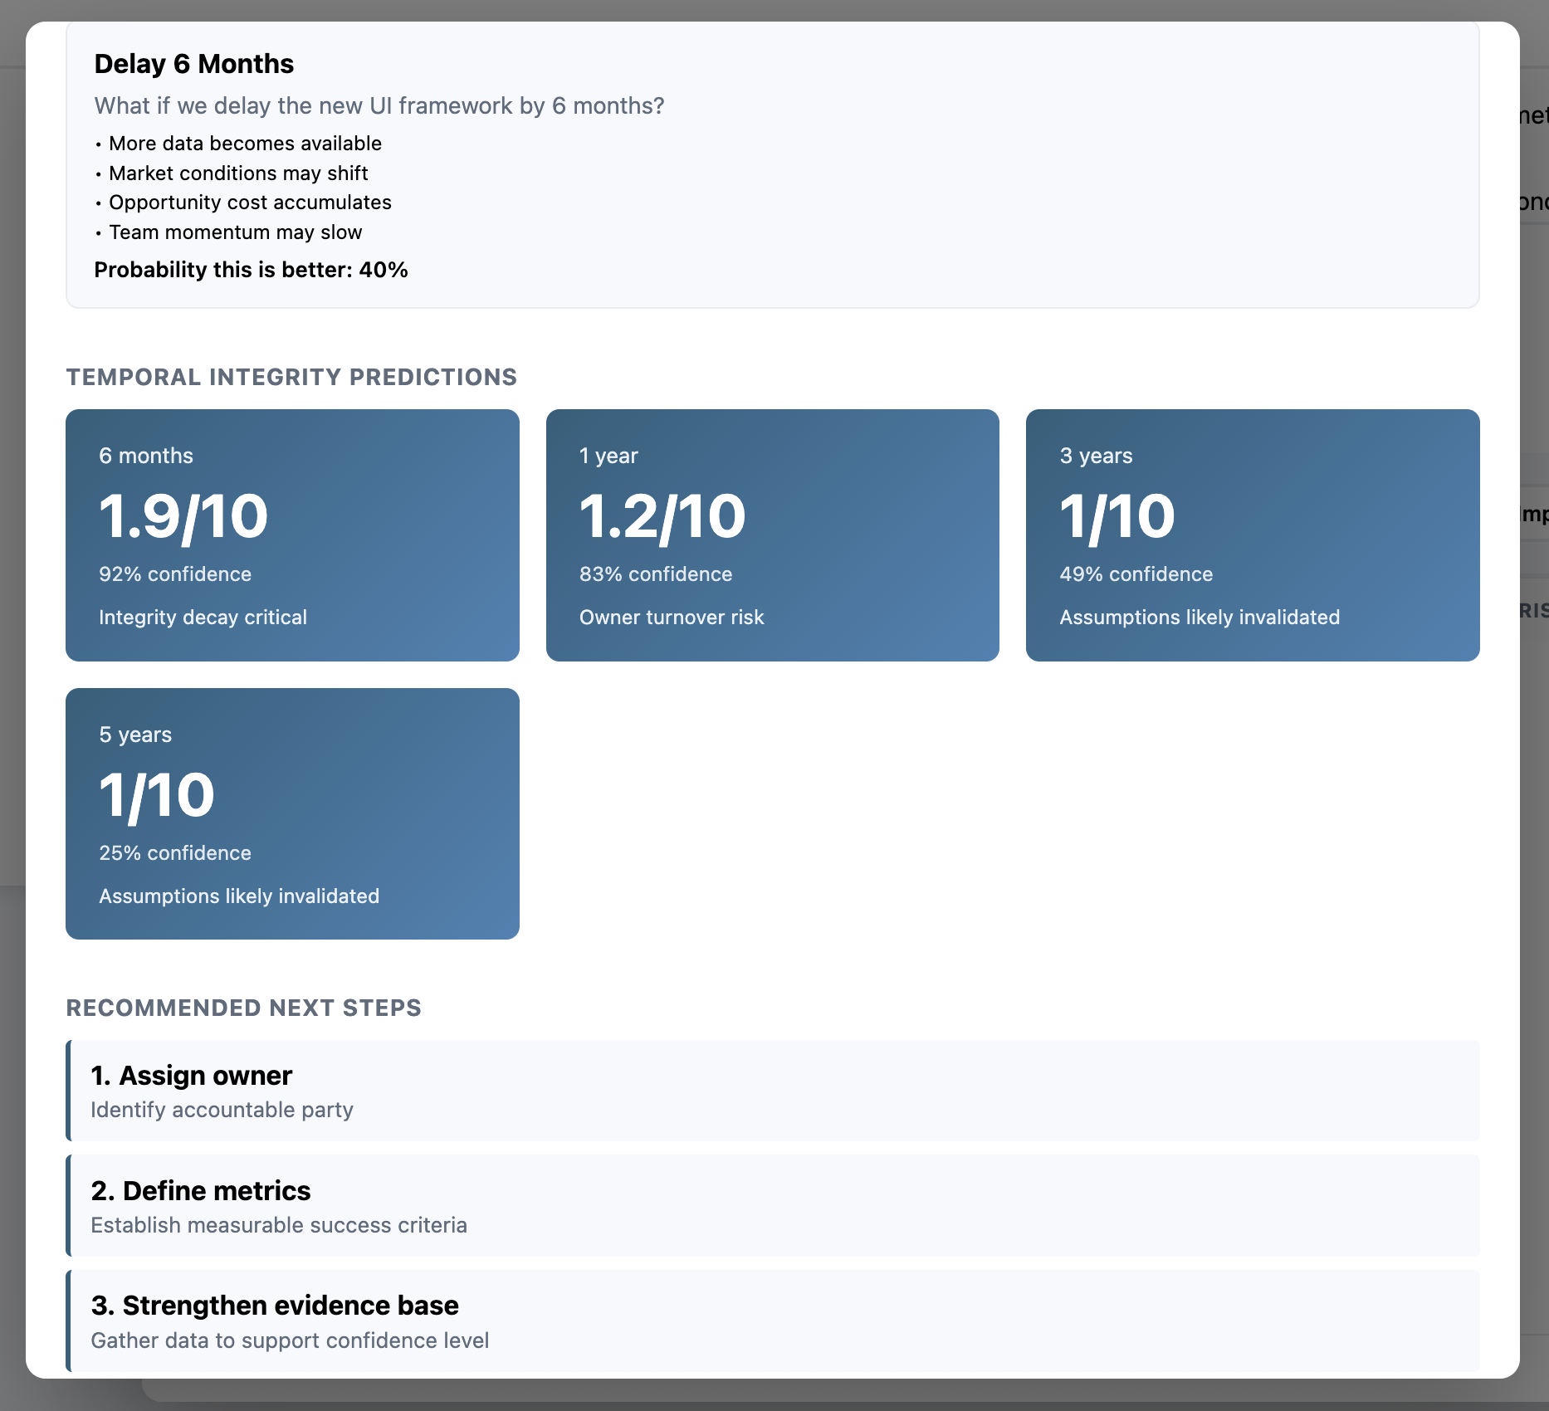Open the 5 years prediction card
This screenshot has width=1549, height=1411.
(292, 813)
